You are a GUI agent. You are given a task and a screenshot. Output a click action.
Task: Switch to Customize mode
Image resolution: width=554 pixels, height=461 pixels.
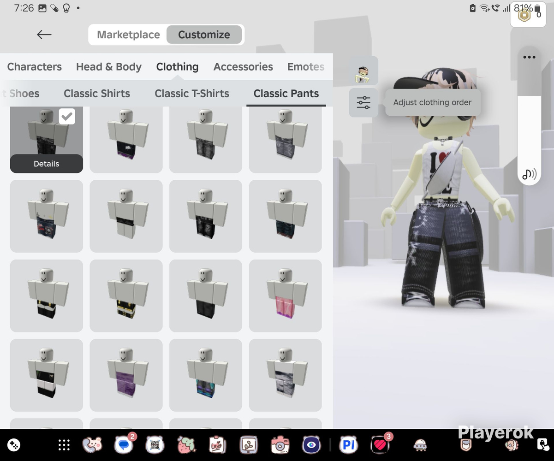204,35
